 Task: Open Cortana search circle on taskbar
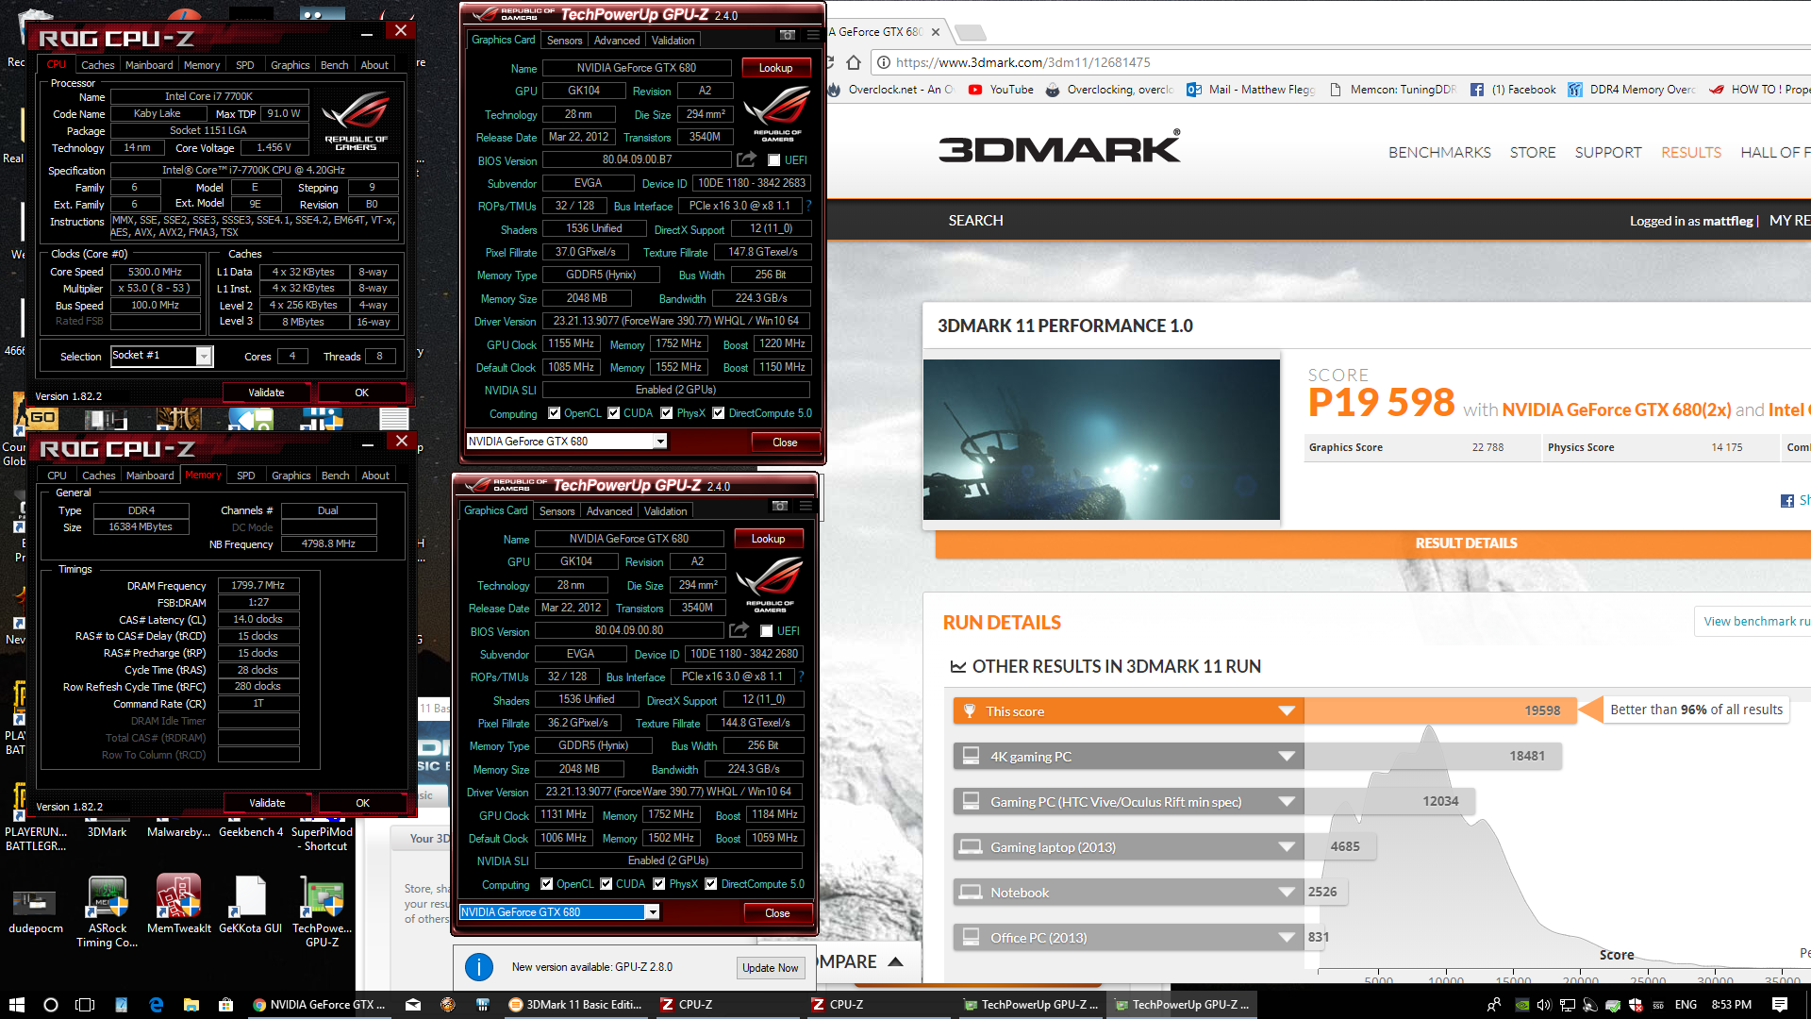[51, 1005]
